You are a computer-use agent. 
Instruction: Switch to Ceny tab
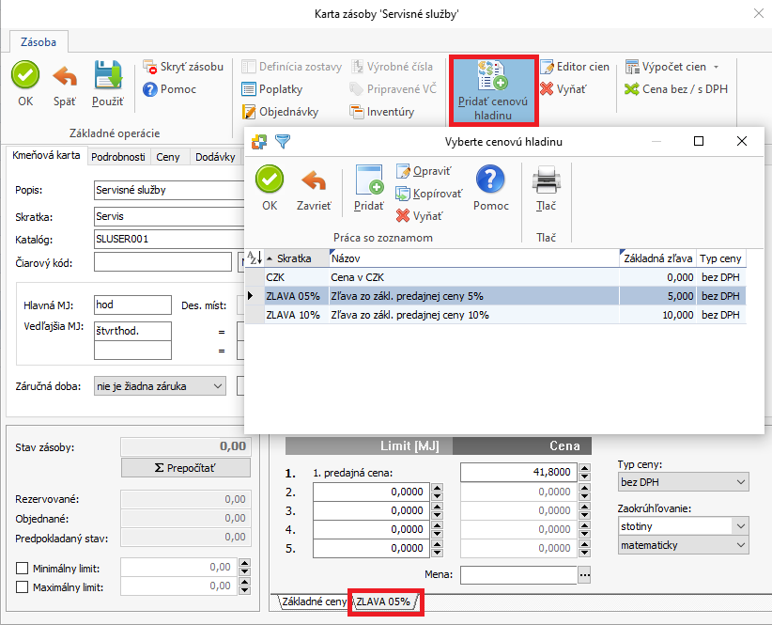click(168, 157)
